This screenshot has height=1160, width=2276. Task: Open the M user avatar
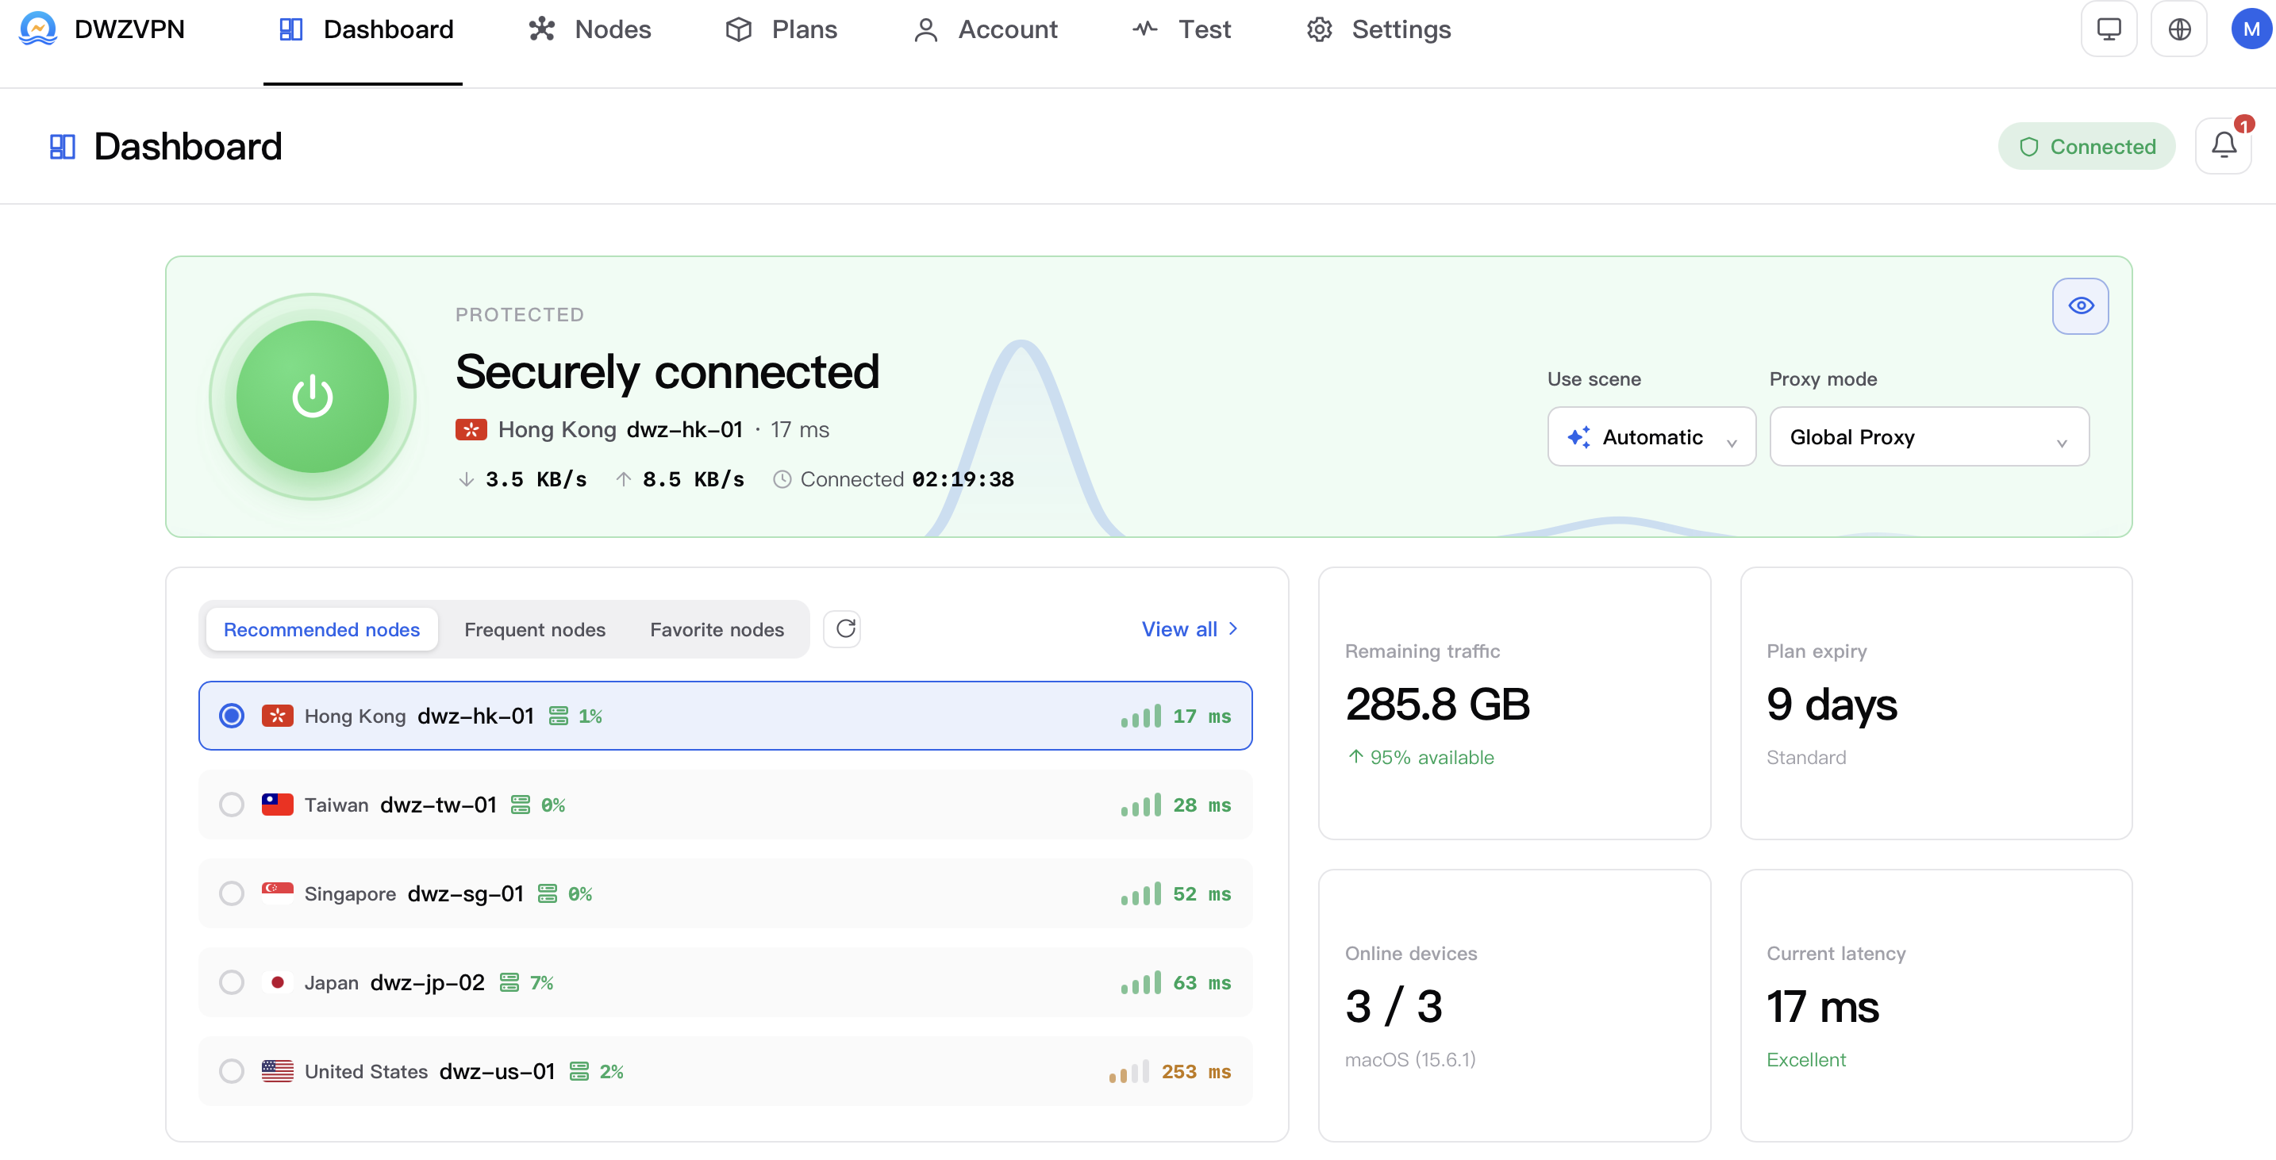[x=2251, y=29]
